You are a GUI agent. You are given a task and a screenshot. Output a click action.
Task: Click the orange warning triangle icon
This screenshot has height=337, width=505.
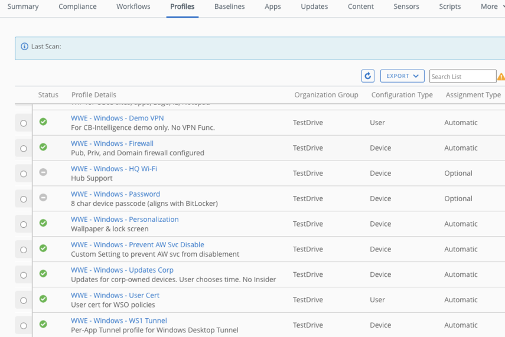coord(501,77)
